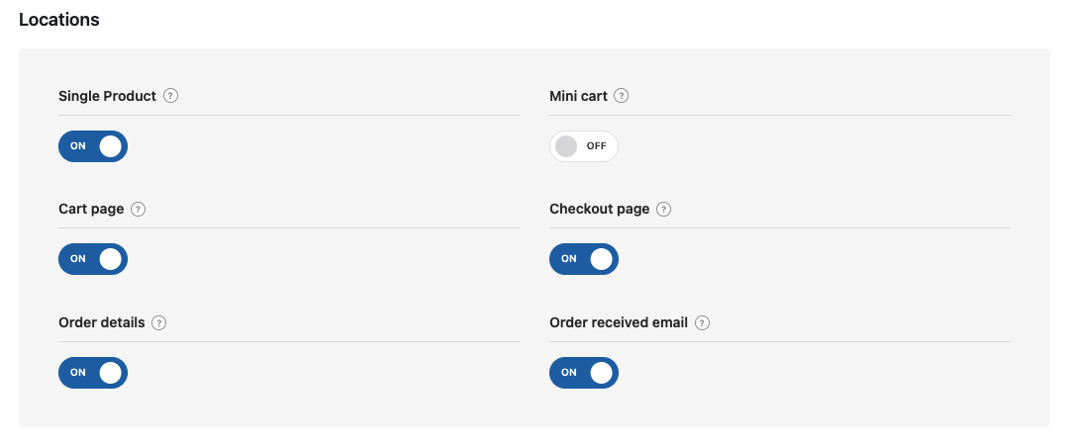Turn off the Cart page switch
This screenshot has width=1070, height=444.
(93, 259)
